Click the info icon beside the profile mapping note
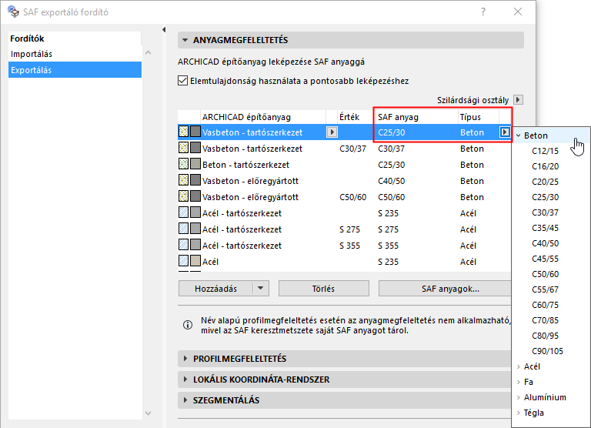Image resolution: width=591 pixels, height=428 pixels. 187,325
